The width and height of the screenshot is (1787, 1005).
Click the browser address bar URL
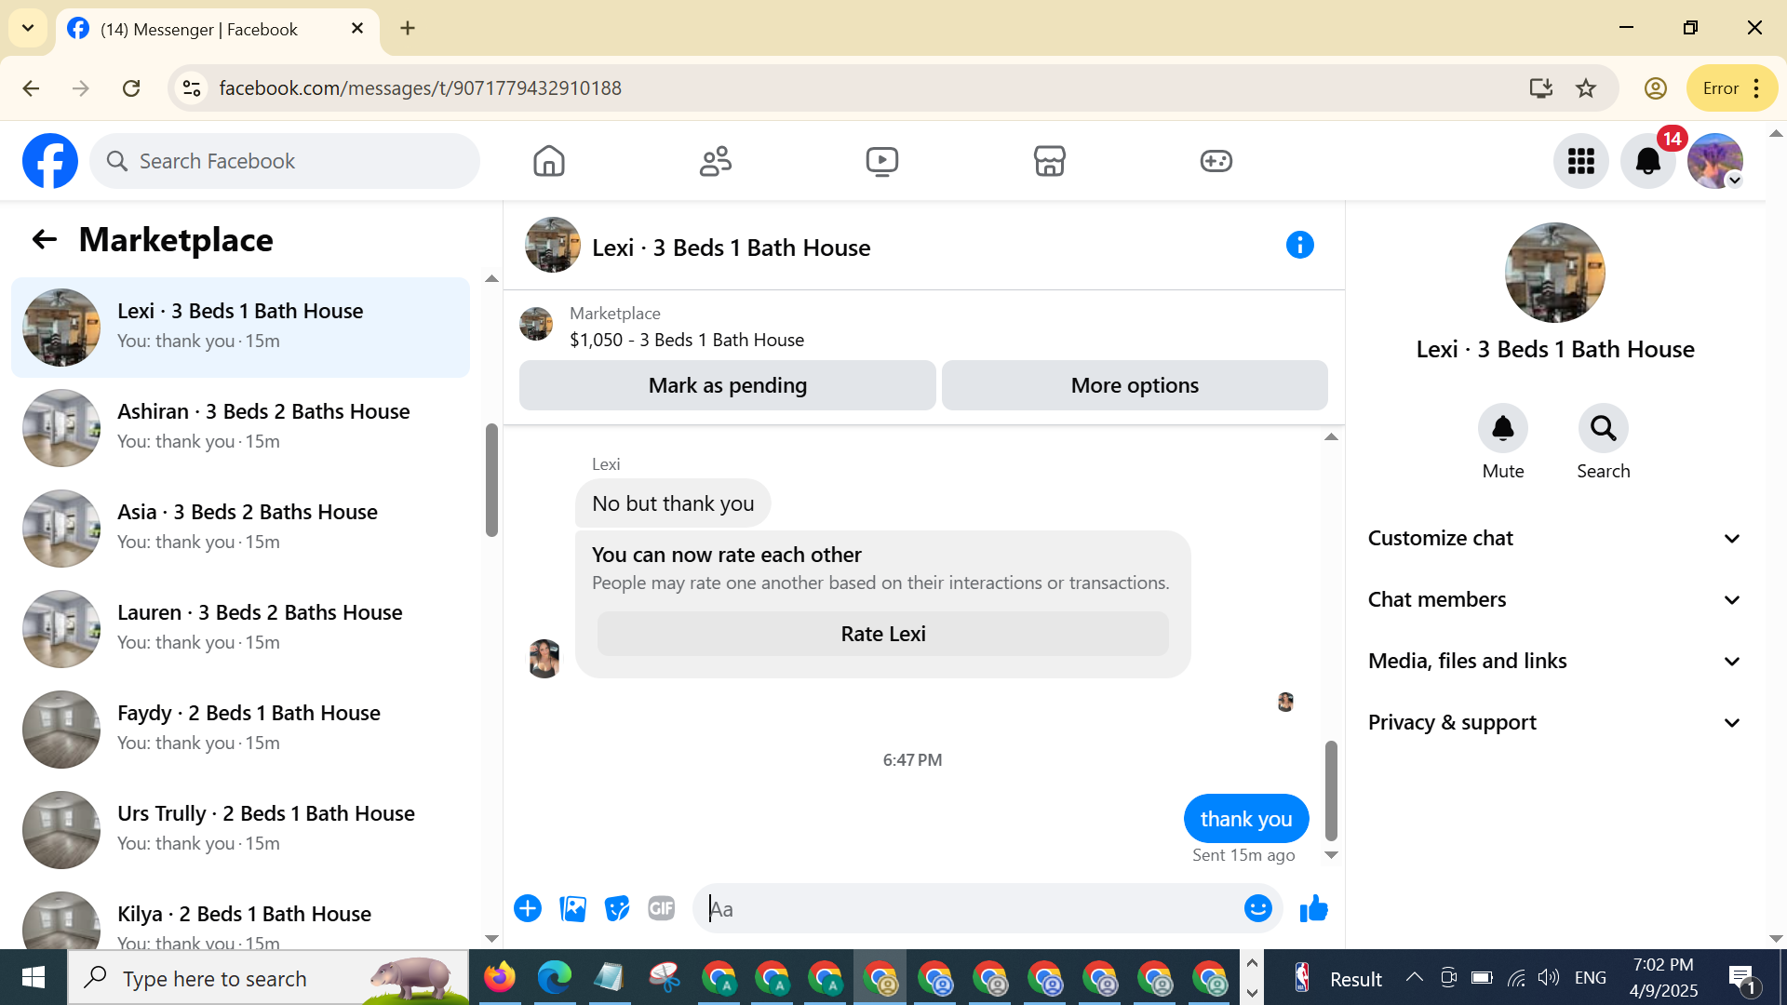point(420,88)
